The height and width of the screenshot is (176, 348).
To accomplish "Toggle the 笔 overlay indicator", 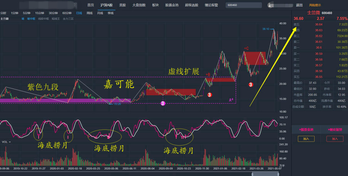I will click(23, 19).
